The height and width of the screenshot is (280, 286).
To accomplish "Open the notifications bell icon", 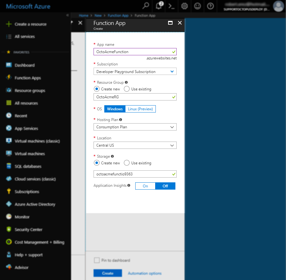I will coord(159,6).
